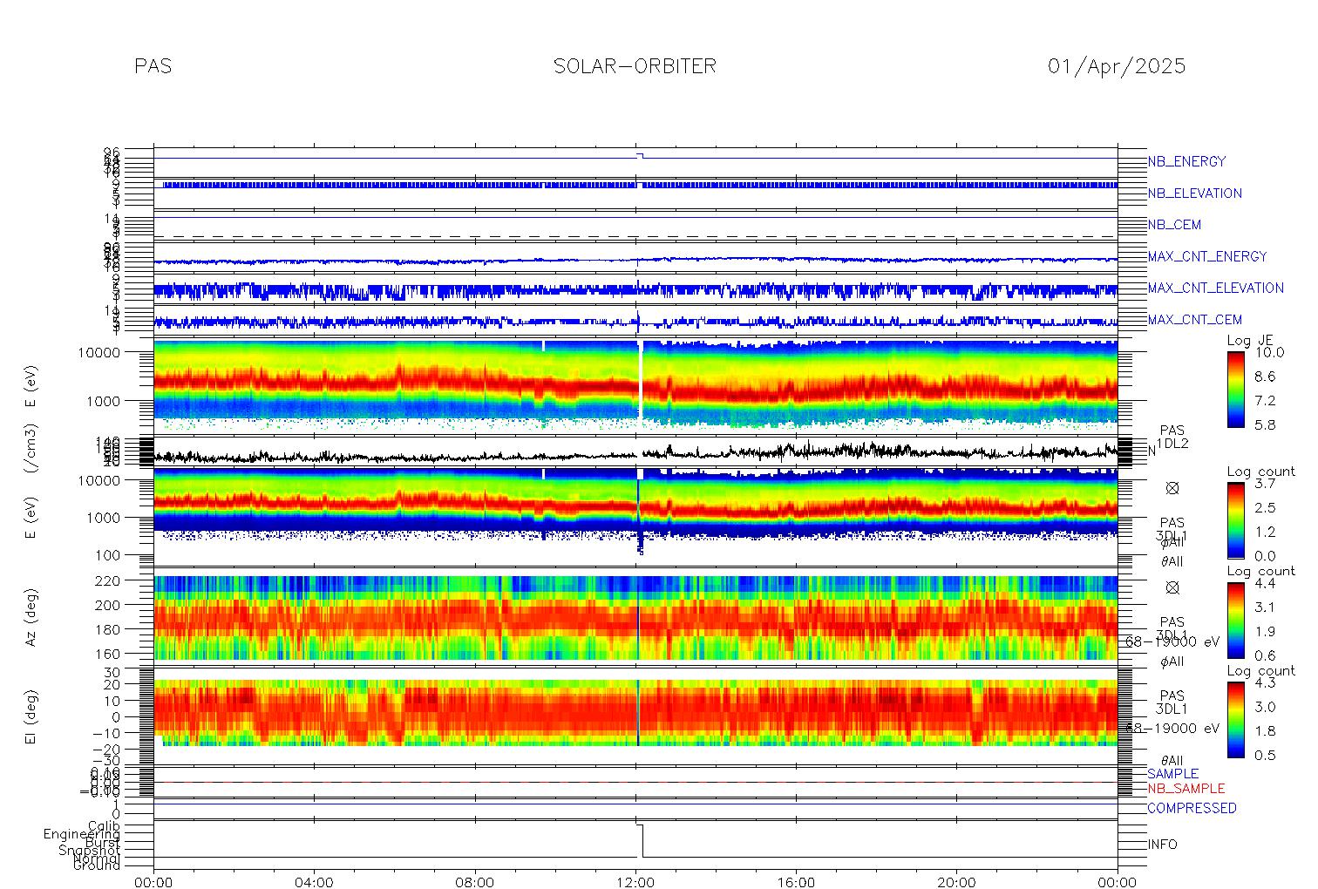
Task: Click the color bar topped at 4.4
Action: tap(1235, 620)
